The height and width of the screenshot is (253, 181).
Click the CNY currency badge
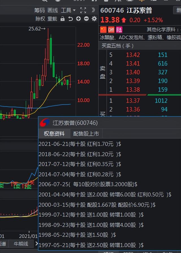pos(111,30)
